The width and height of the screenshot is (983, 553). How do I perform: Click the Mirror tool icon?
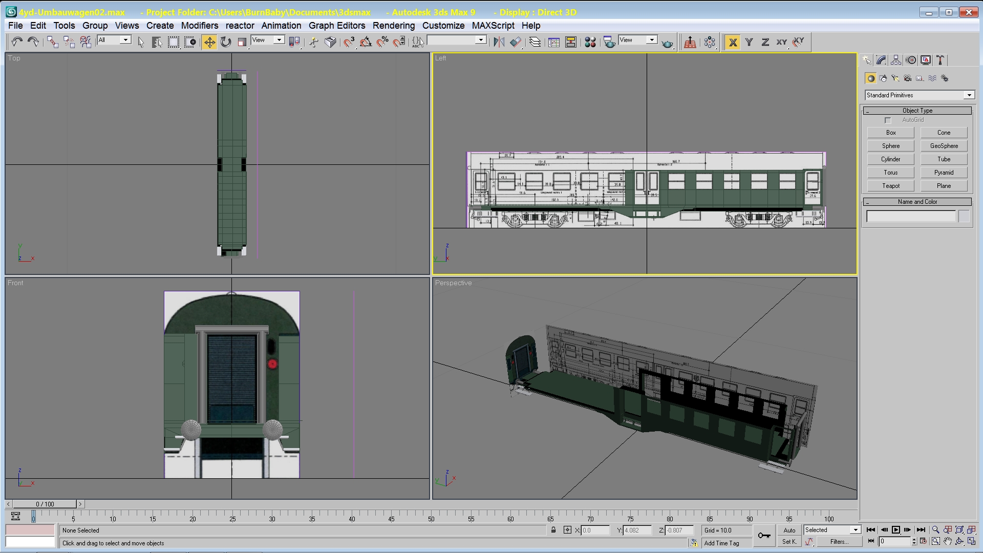(499, 42)
